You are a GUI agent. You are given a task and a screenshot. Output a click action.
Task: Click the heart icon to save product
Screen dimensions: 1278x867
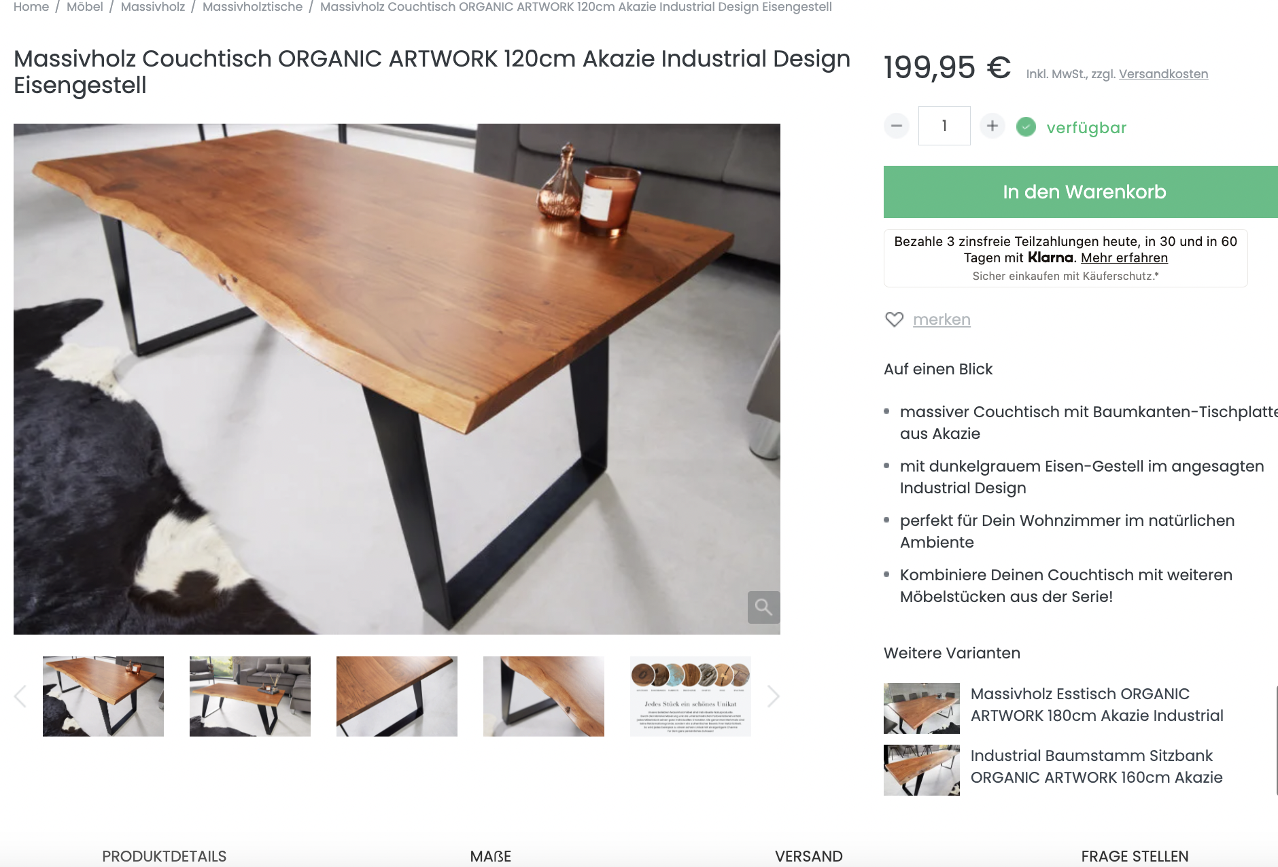pyautogui.click(x=894, y=319)
